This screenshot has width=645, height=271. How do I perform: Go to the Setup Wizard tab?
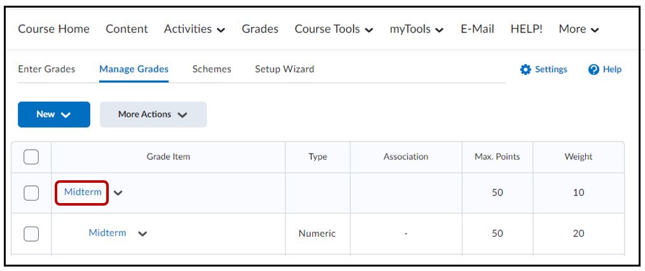[x=284, y=69]
